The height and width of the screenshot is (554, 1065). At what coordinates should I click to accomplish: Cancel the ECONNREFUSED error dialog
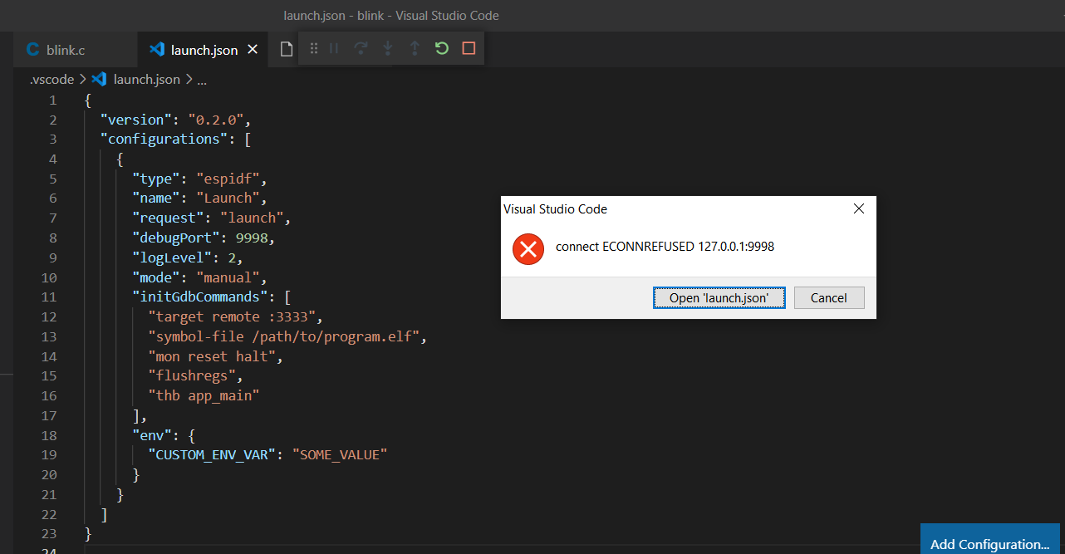[x=828, y=297]
